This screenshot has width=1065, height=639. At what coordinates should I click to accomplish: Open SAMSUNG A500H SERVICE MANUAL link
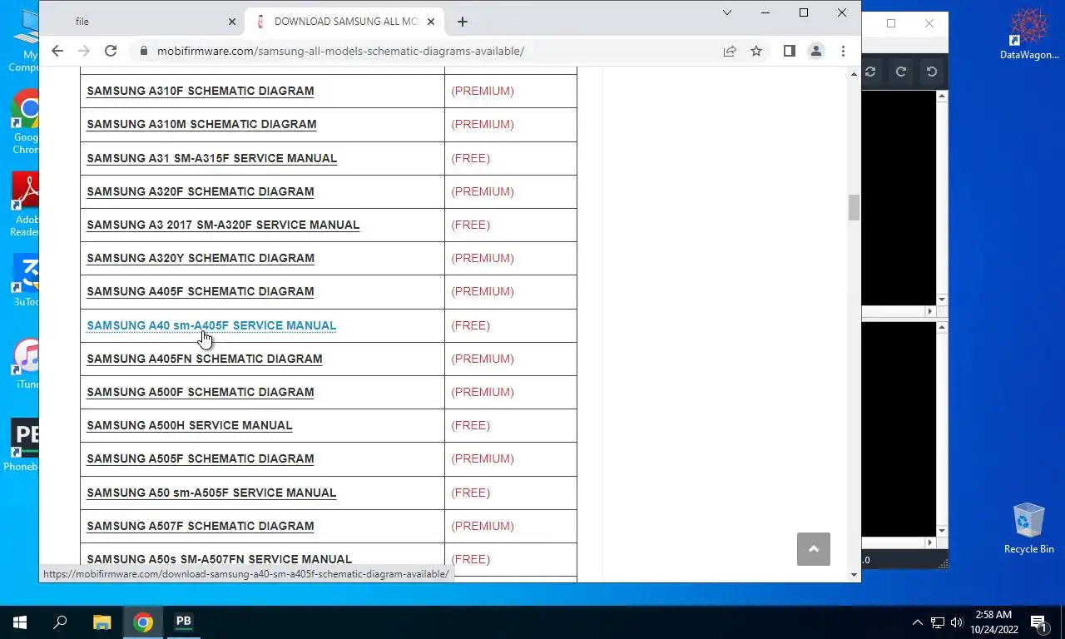click(190, 425)
